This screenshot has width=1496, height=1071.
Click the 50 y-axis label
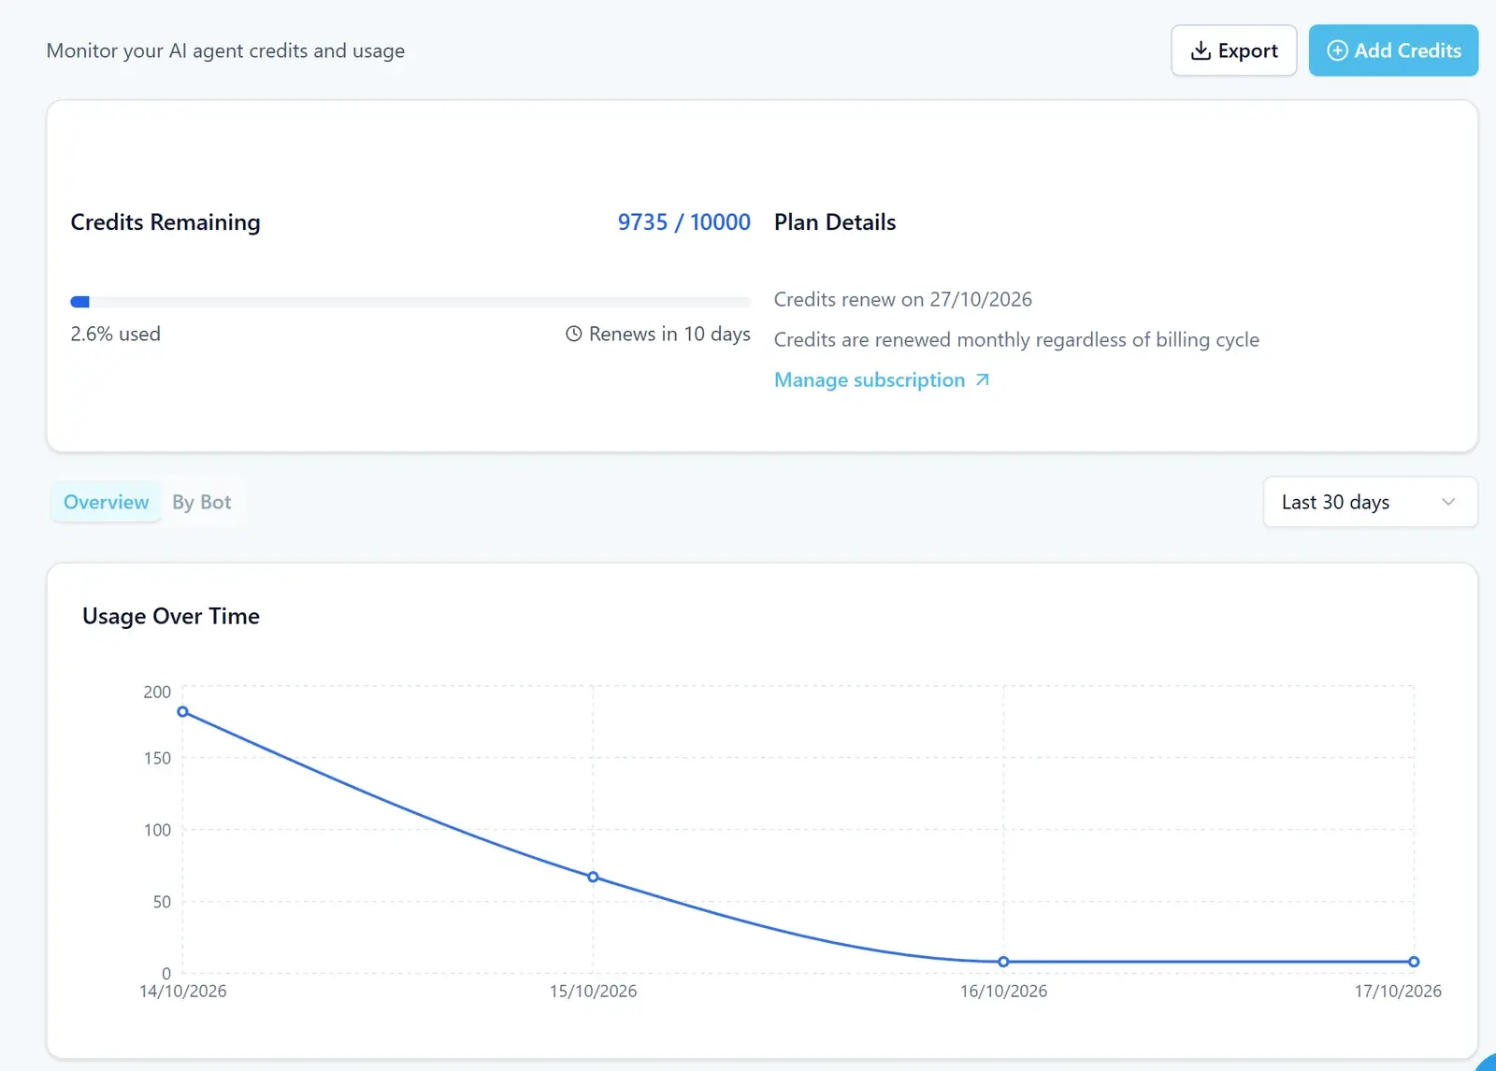tap(162, 902)
